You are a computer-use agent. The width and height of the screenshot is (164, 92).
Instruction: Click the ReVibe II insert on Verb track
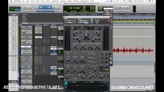tap(39, 37)
